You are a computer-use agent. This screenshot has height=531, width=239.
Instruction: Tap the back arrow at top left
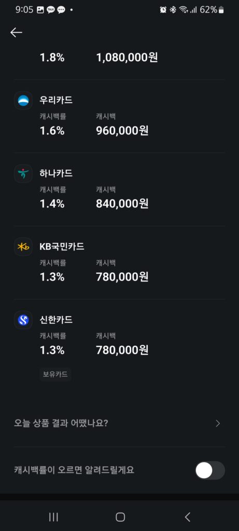coord(16,33)
